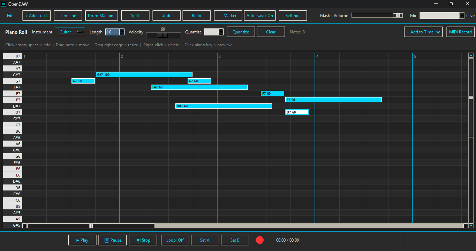The width and height of the screenshot is (476, 251).
Task: Set loop point A
Action: pyautogui.click(x=205, y=240)
